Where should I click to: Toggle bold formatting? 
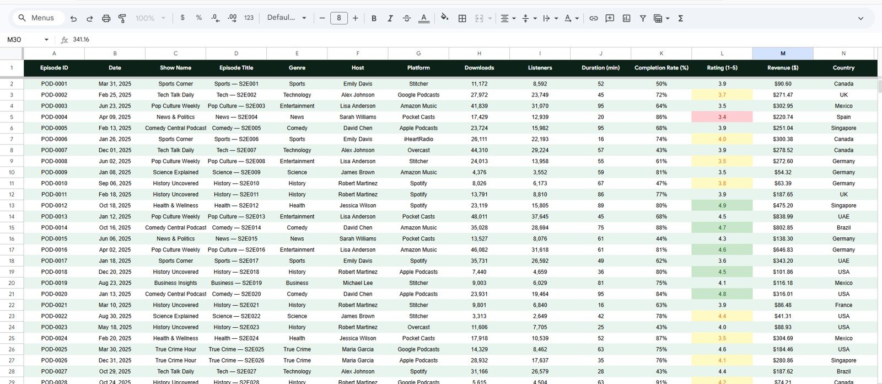coord(374,18)
